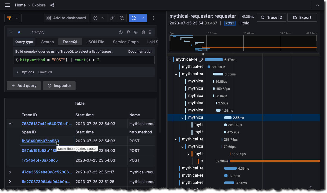Switch to the Search query type tab
Image resolution: width=327 pixels, height=193 pixels.
[47, 42]
